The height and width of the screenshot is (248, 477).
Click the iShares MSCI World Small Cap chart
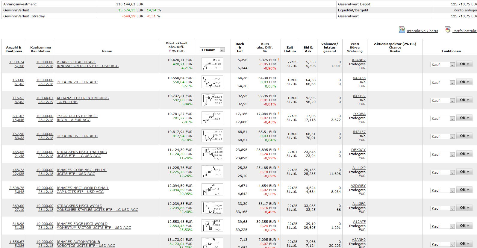click(x=212, y=190)
